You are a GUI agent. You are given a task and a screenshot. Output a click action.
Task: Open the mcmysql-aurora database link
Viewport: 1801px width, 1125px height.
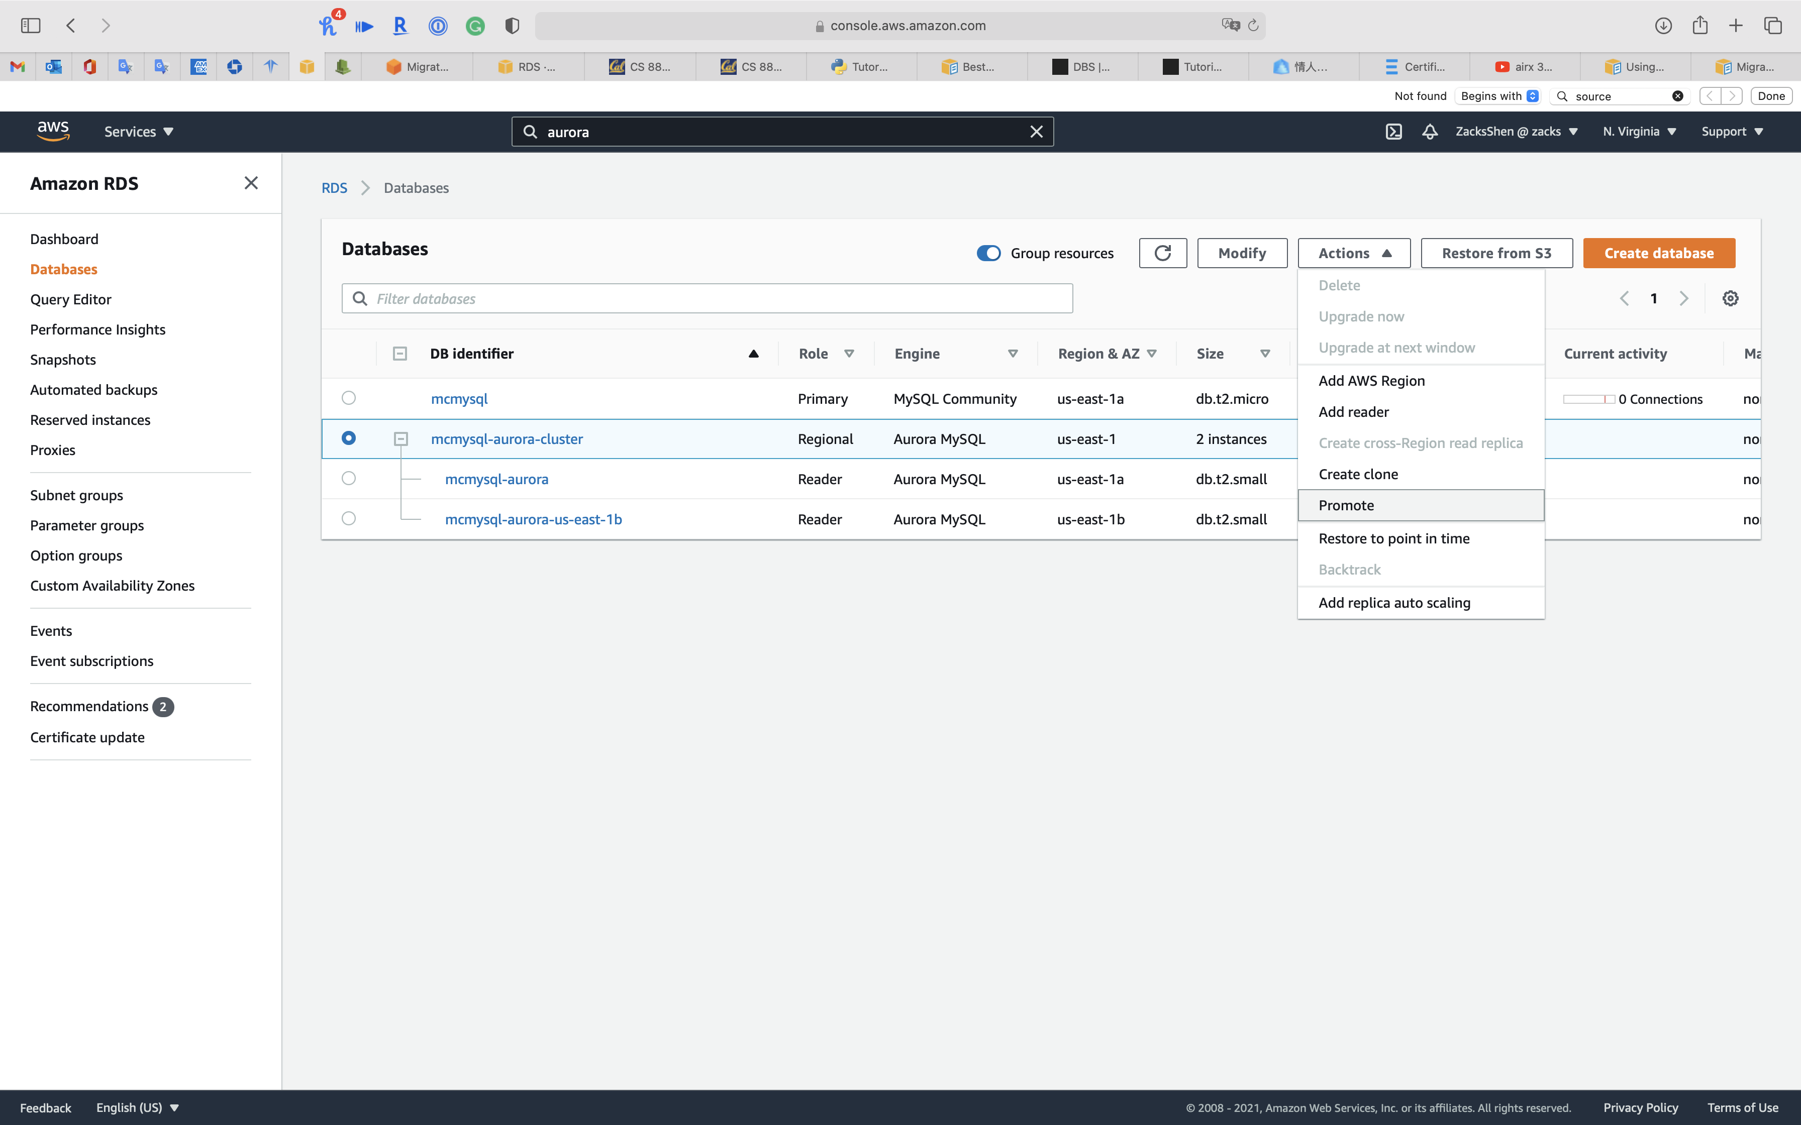pyautogui.click(x=496, y=479)
